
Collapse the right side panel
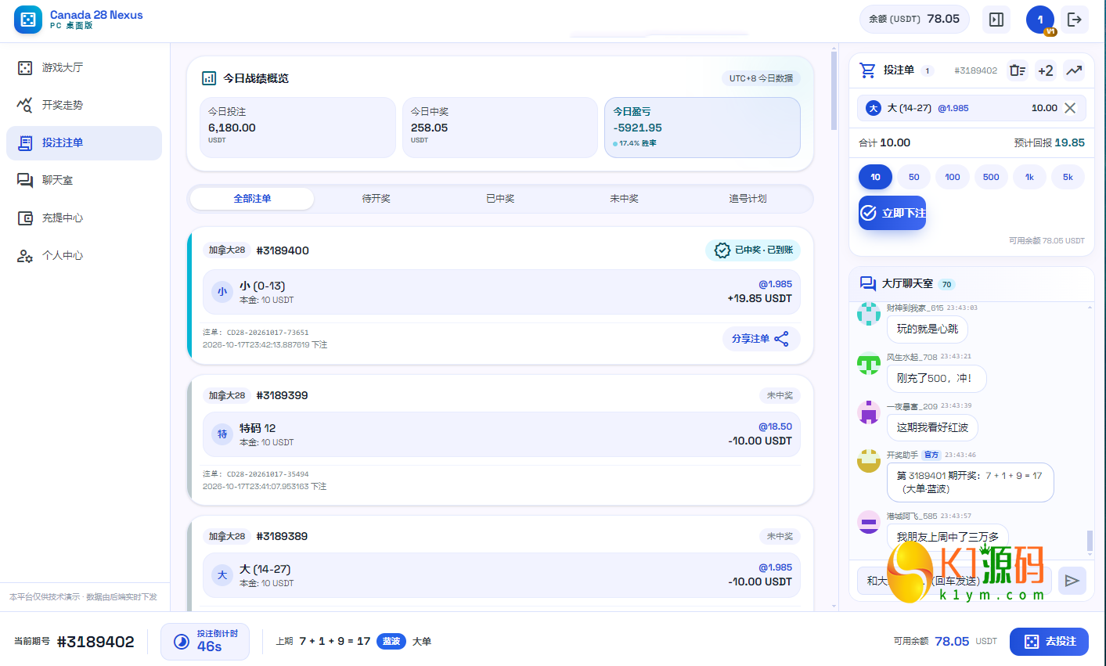(996, 20)
